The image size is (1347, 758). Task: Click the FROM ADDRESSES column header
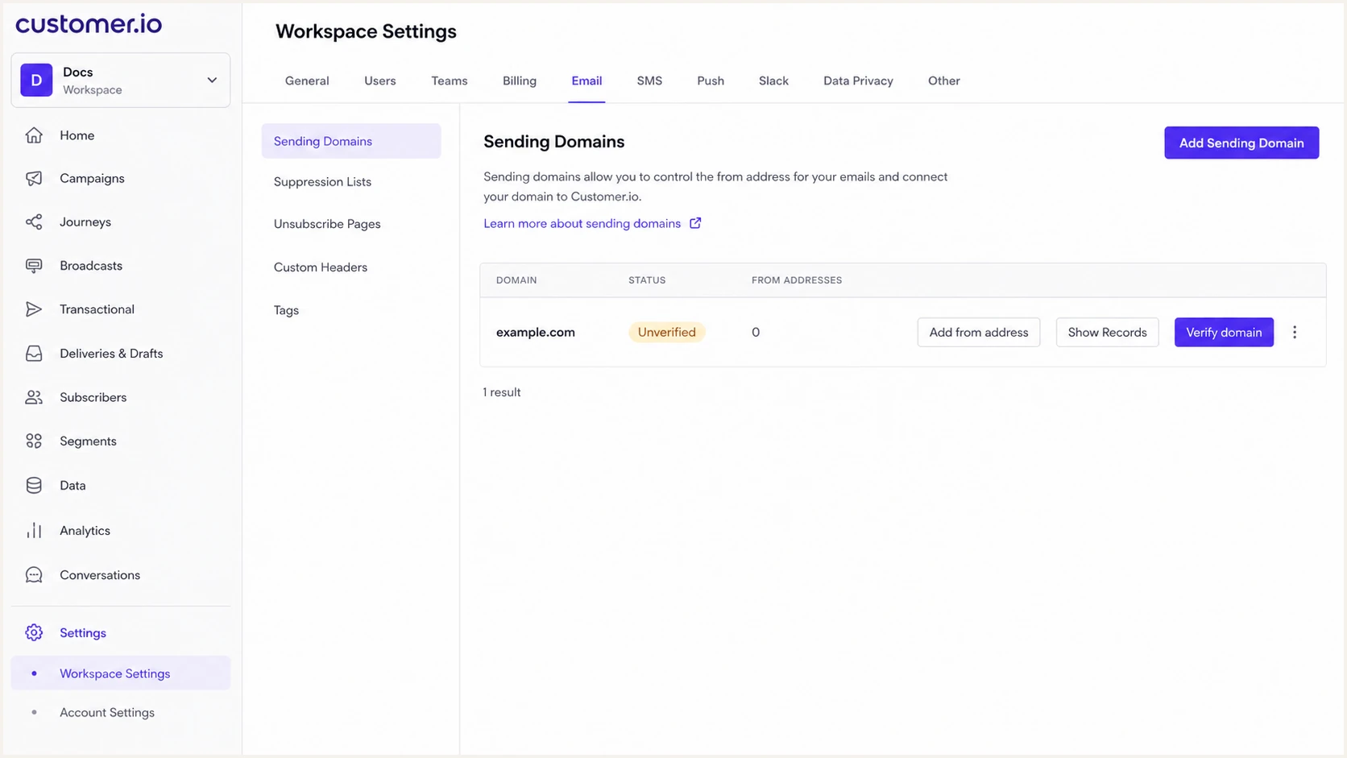[x=797, y=280]
